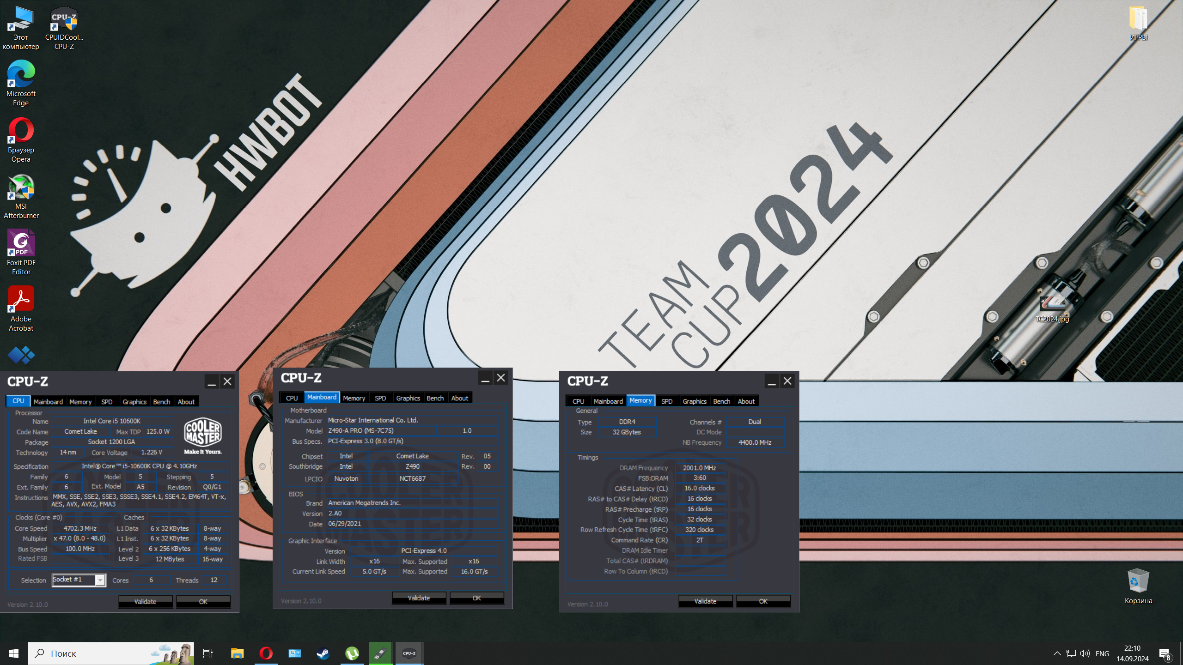Launch the CPUIDCool CPU-Z desktop shortcut
1183x665 pixels.
[64, 28]
